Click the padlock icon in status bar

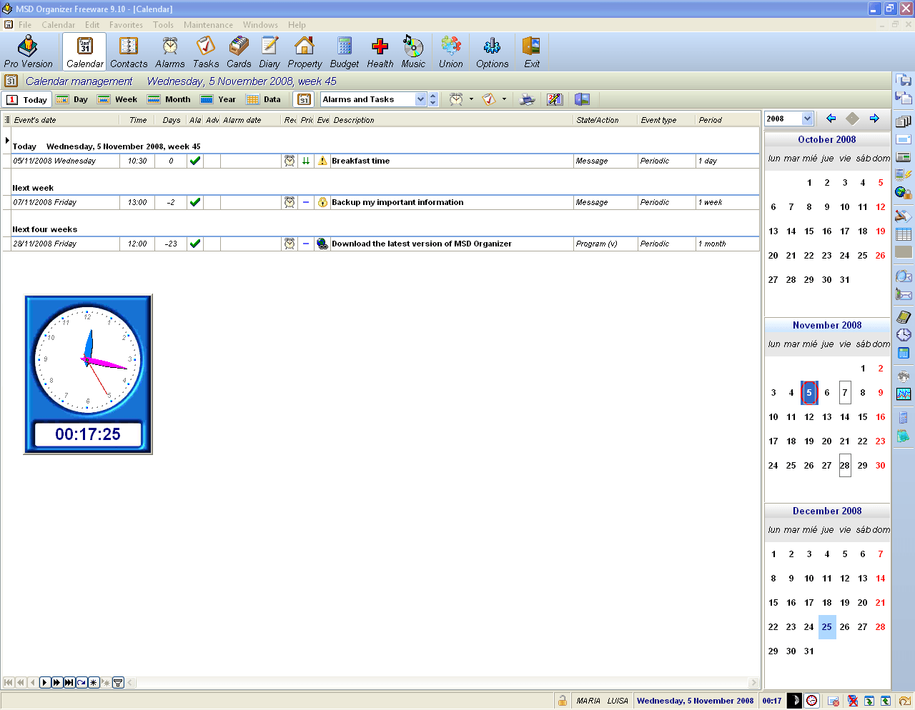563,701
